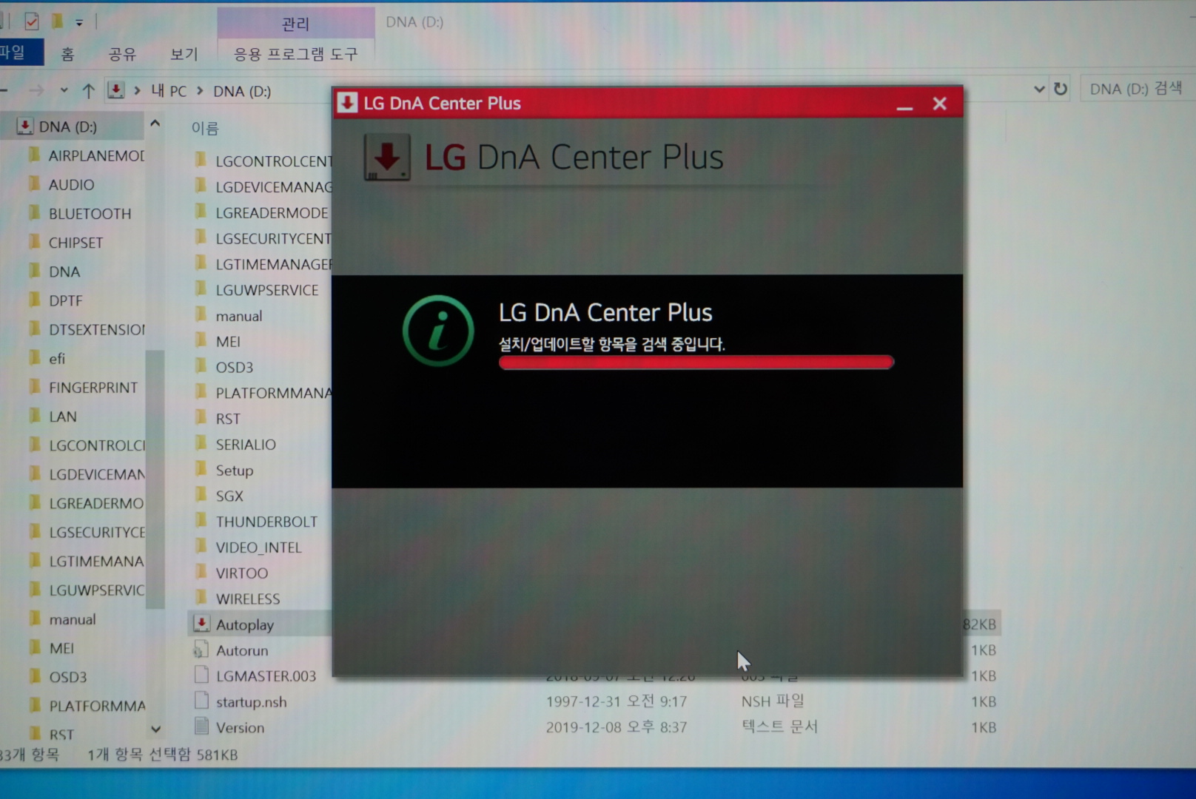Click the LG DnA Center Plus title bar icon

[347, 103]
